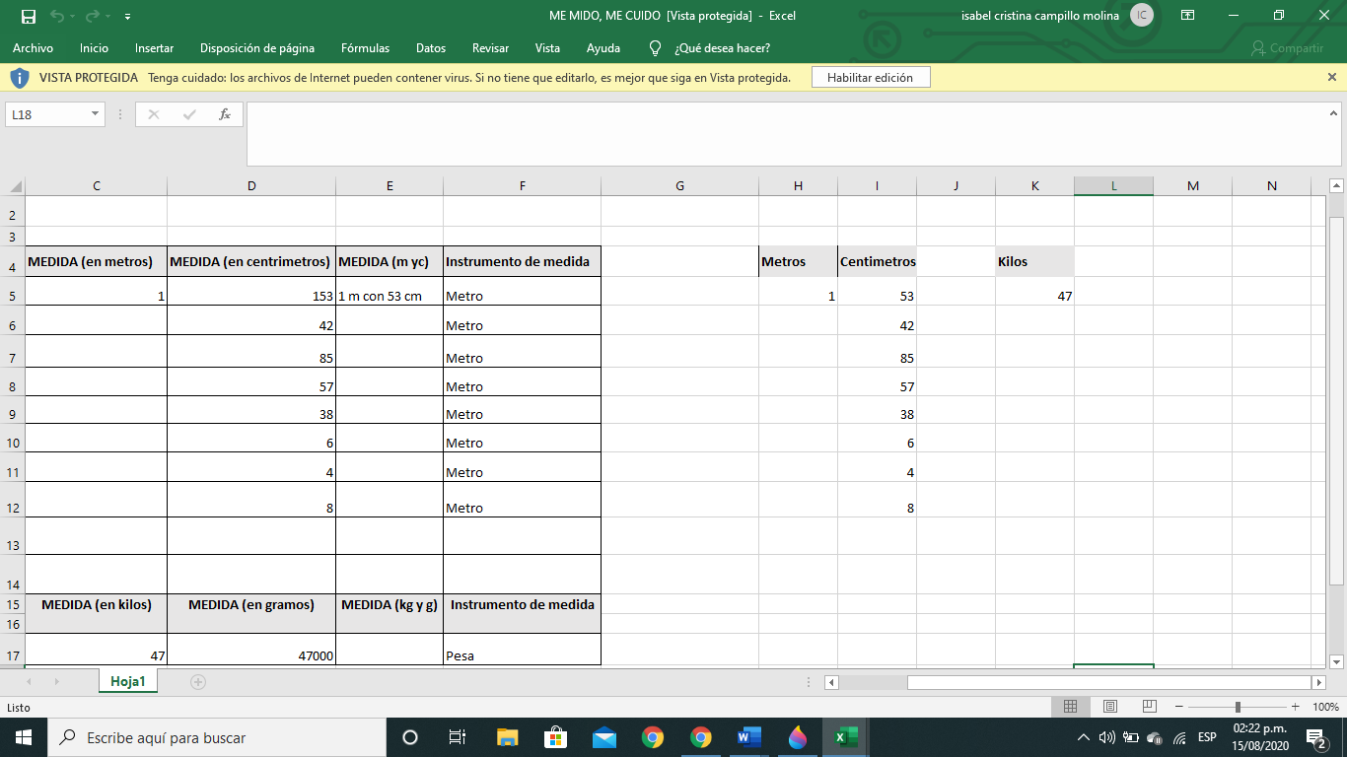Open Excel from the Windows taskbar
Image resolution: width=1347 pixels, height=757 pixels.
tap(845, 737)
